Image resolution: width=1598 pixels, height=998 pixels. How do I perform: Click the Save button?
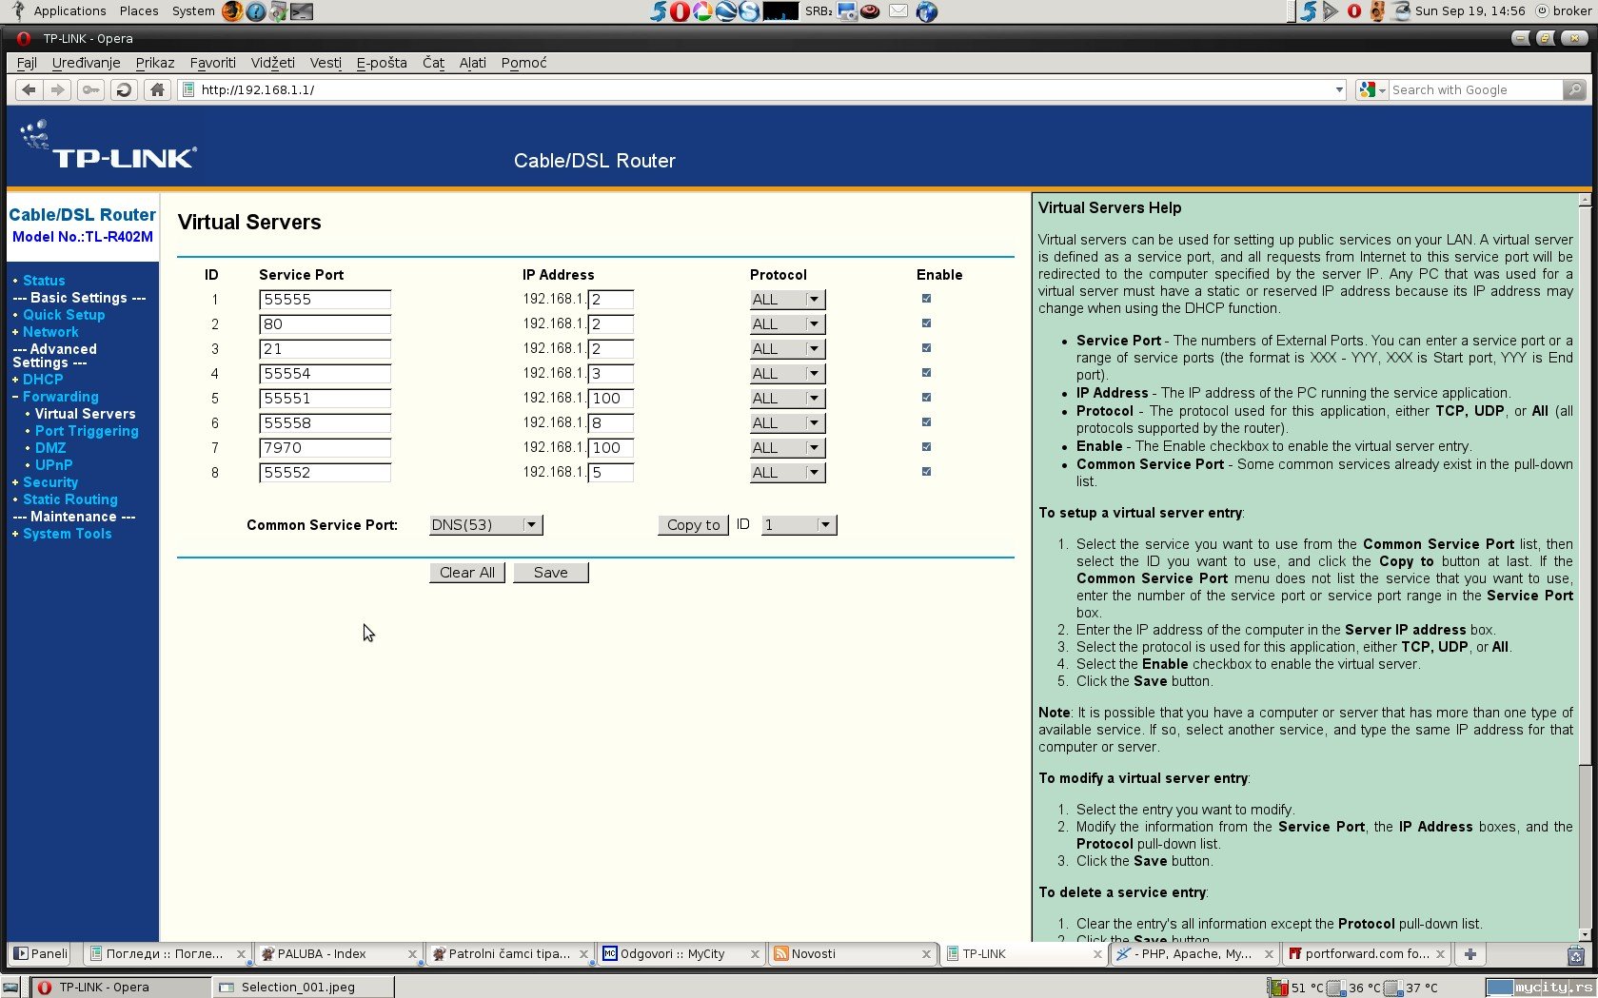pyautogui.click(x=550, y=573)
